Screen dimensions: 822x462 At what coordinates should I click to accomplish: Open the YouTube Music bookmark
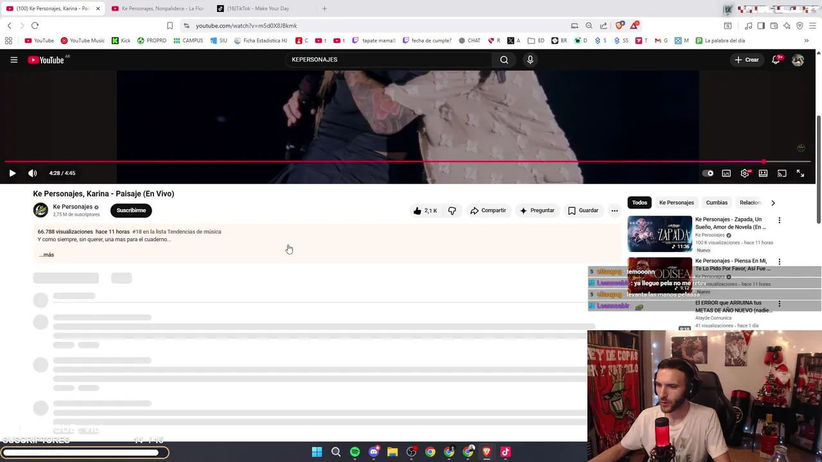(x=82, y=40)
